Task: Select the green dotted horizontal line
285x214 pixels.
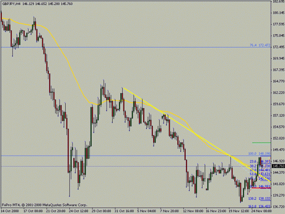Action: click(x=262, y=143)
